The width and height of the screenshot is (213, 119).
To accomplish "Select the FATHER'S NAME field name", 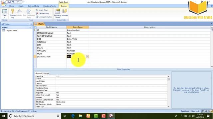I will (51, 36).
